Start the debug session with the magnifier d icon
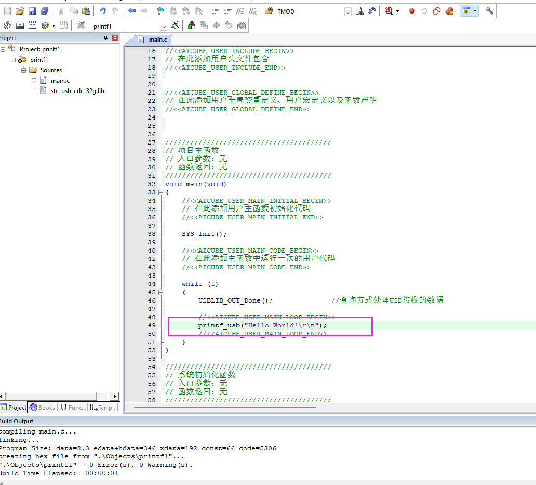The image size is (536, 485). (388, 11)
